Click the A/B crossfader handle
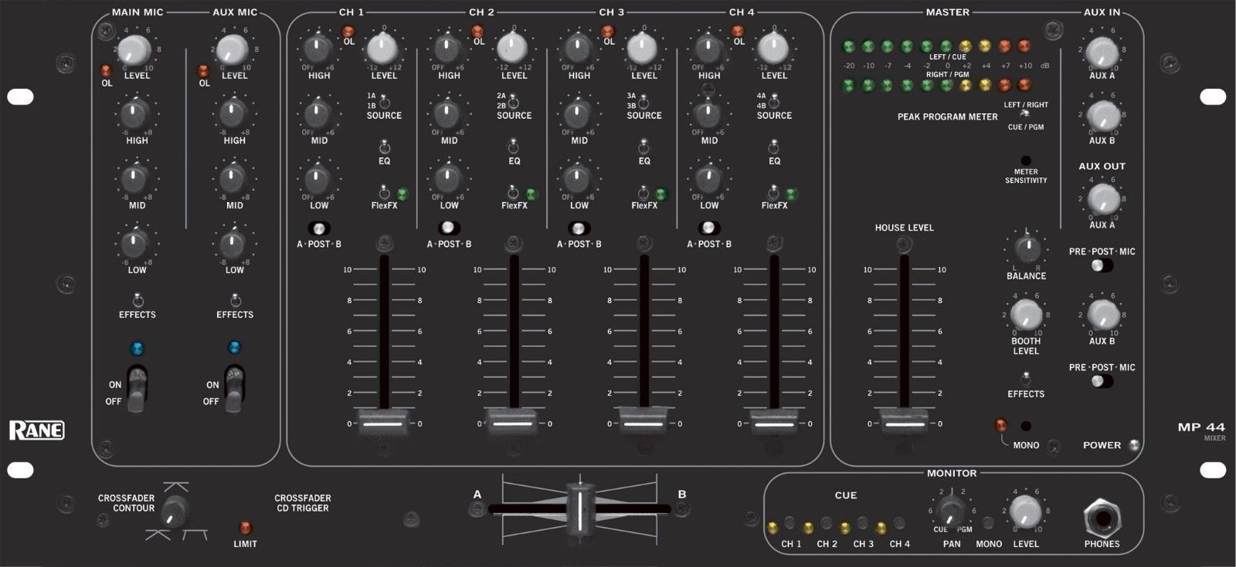The width and height of the screenshot is (1236, 567). click(579, 509)
